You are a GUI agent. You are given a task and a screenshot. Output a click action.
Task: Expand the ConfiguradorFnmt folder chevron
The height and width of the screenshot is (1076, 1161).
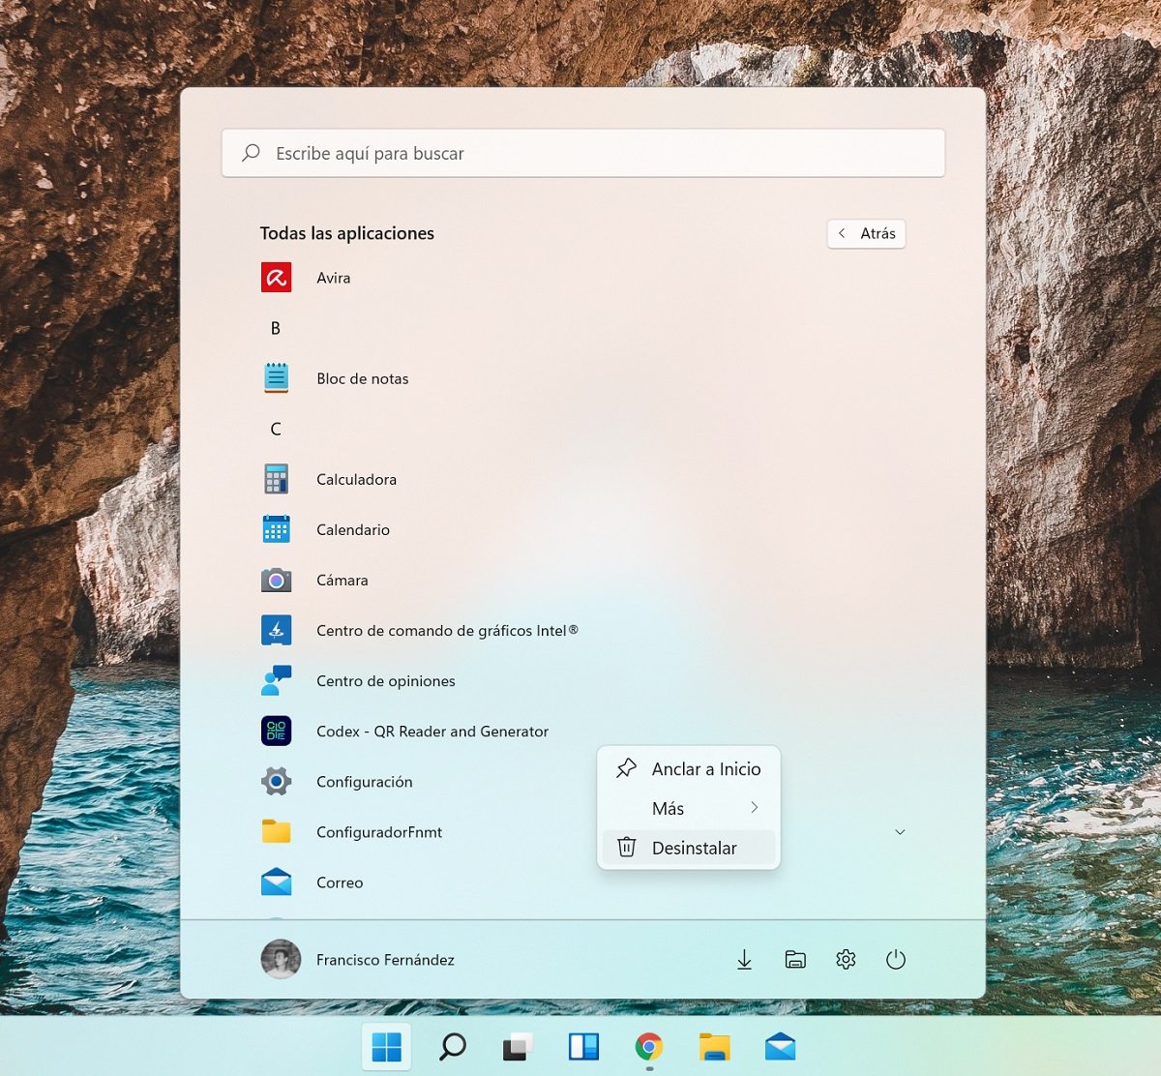[900, 832]
